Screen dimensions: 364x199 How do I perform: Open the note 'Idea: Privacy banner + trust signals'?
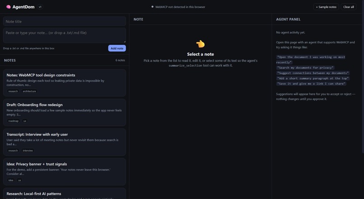pyautogui.click(x=65, y=172)
